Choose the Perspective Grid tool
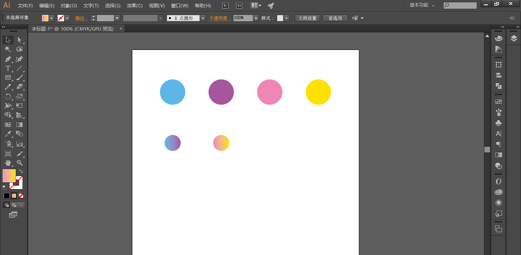Image resolution: width=521 pixels, height=255 pixels. tap(19, 115)
